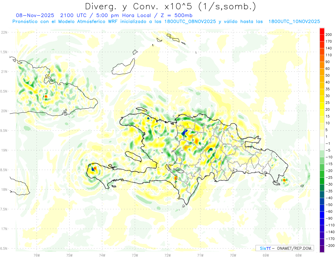The image size is (335, 259).
Task: Click the '7.5N' latitude label
Action: pos(3,209)
